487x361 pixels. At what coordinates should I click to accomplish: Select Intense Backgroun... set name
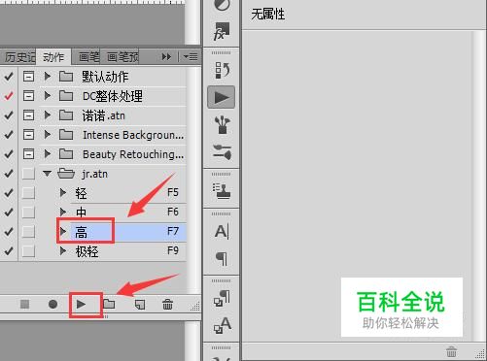coord(133,135)
